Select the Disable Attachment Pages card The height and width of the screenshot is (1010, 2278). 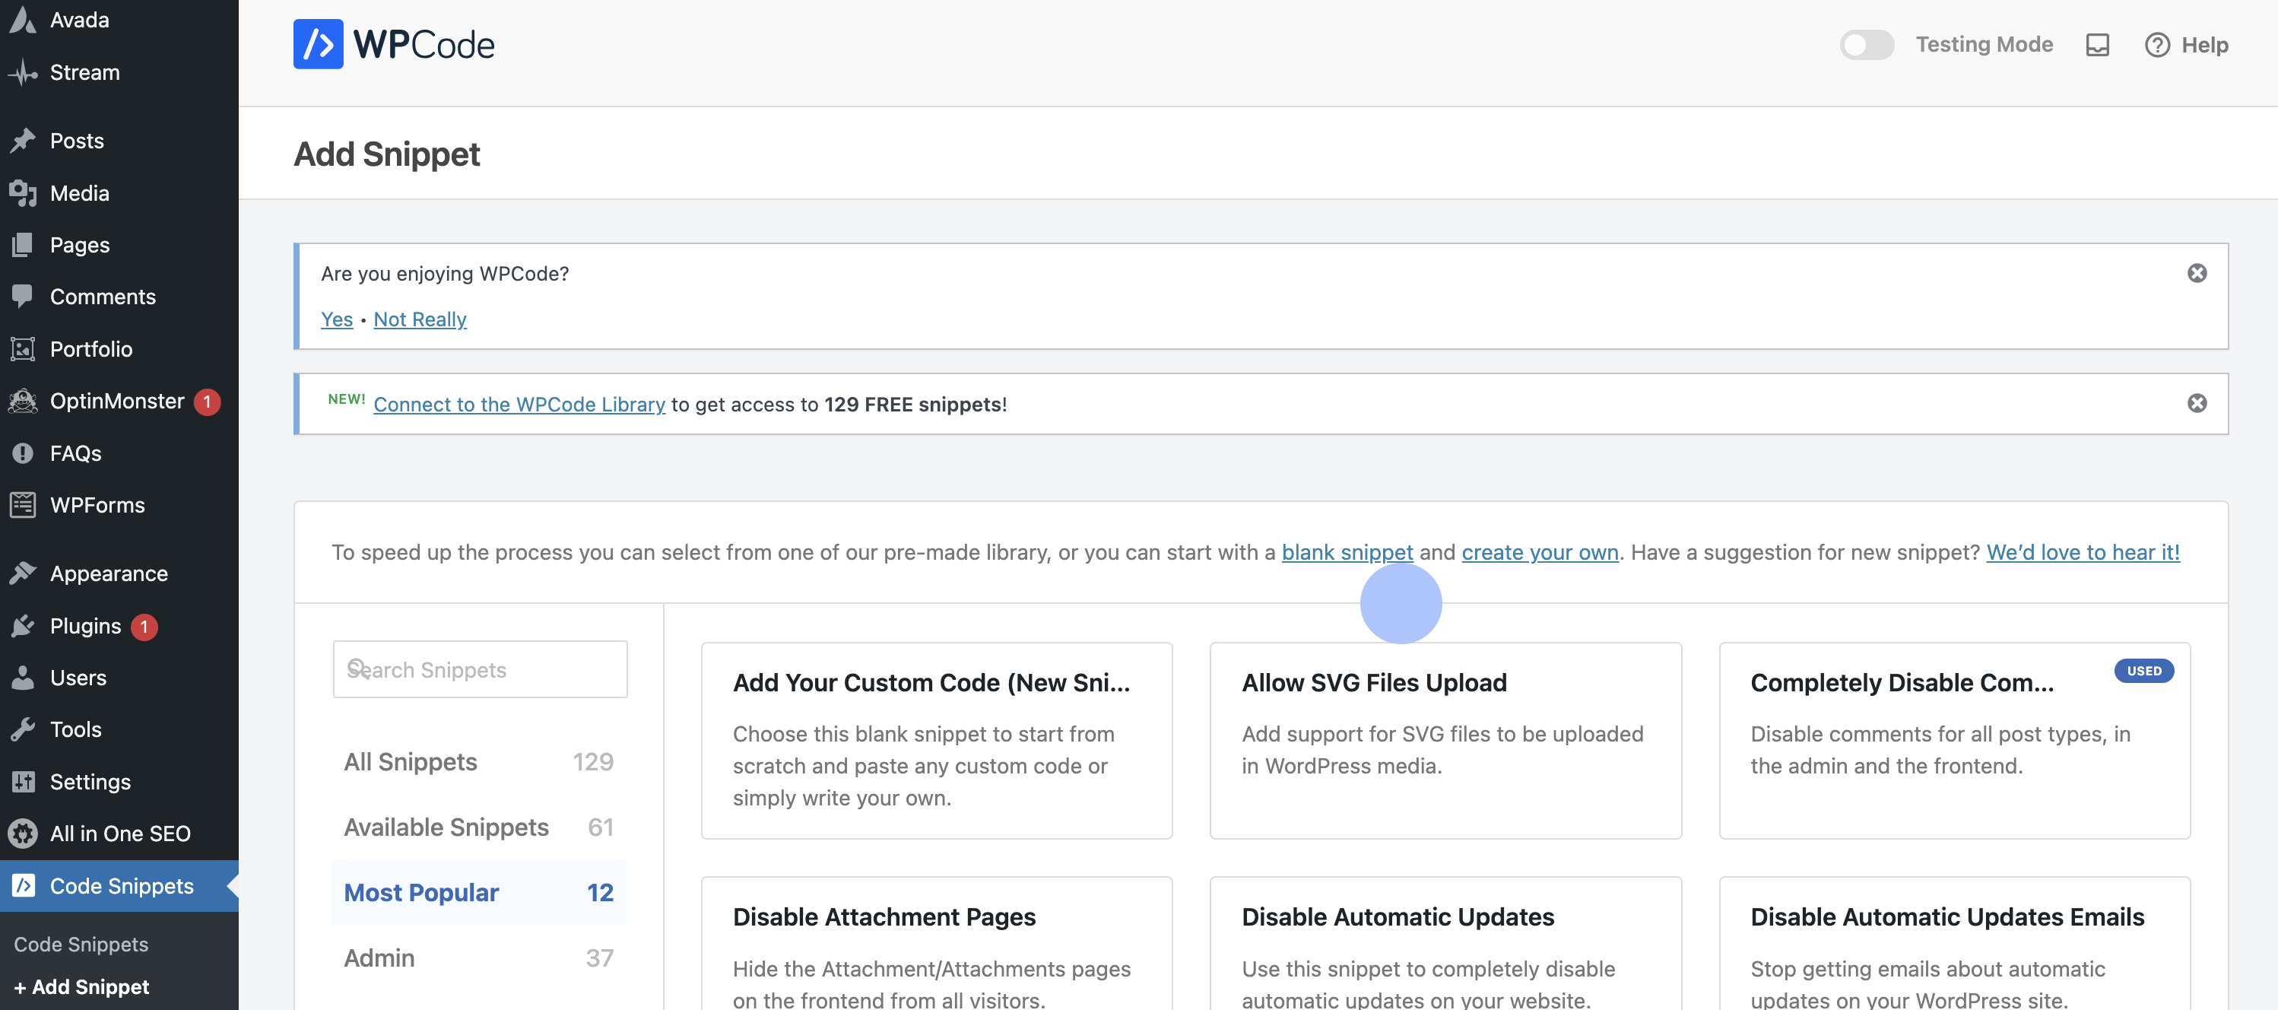click(937, 943)
